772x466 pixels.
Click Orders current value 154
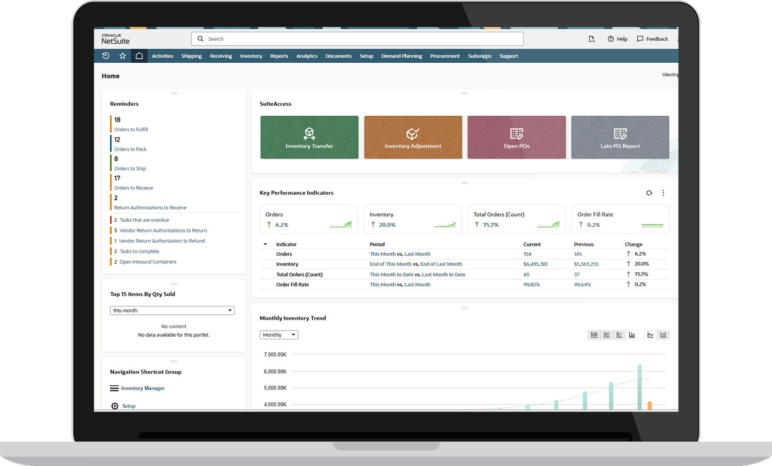click(x=528, y=254)
